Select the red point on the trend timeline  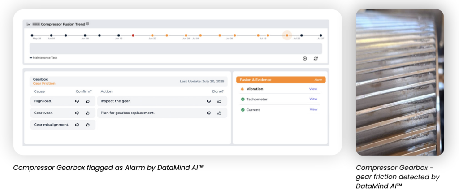click(133, 35)
